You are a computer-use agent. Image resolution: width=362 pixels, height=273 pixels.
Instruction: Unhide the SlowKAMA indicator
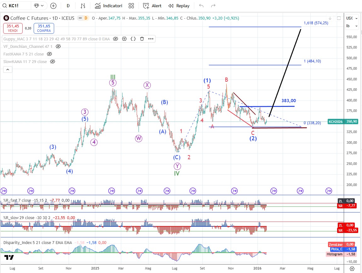pos(53,61)
